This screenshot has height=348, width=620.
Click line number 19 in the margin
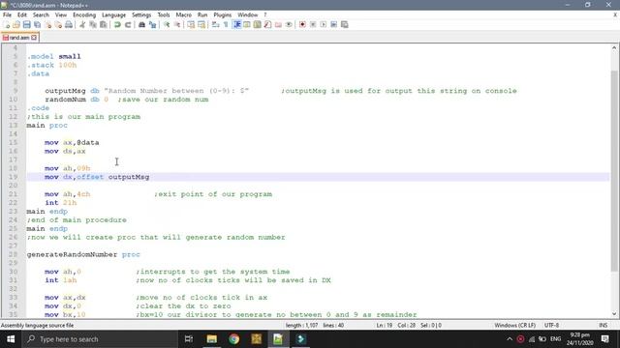pyautogui.click(x=14, y=177)
